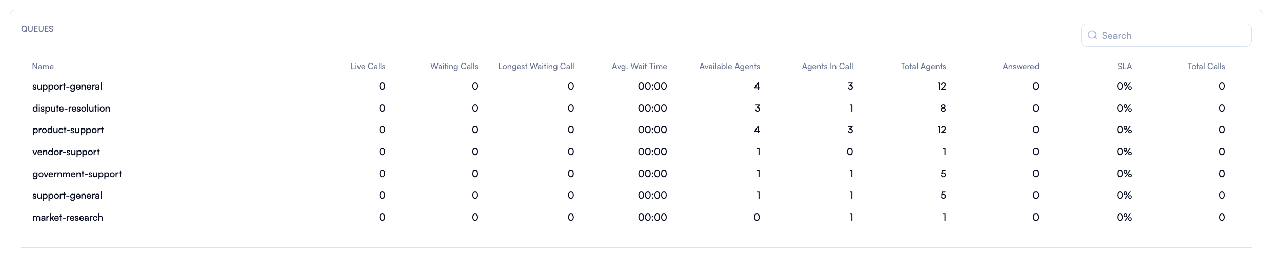Click the Longest Waiting Call header
This screenshot has height=258, width=1274.
(x=536, y=66)
